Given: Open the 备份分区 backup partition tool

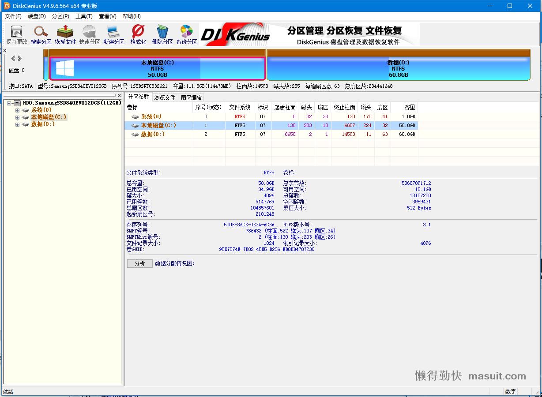Looking at the screenshot, I should pyautogui.click(x=187, y=35).
